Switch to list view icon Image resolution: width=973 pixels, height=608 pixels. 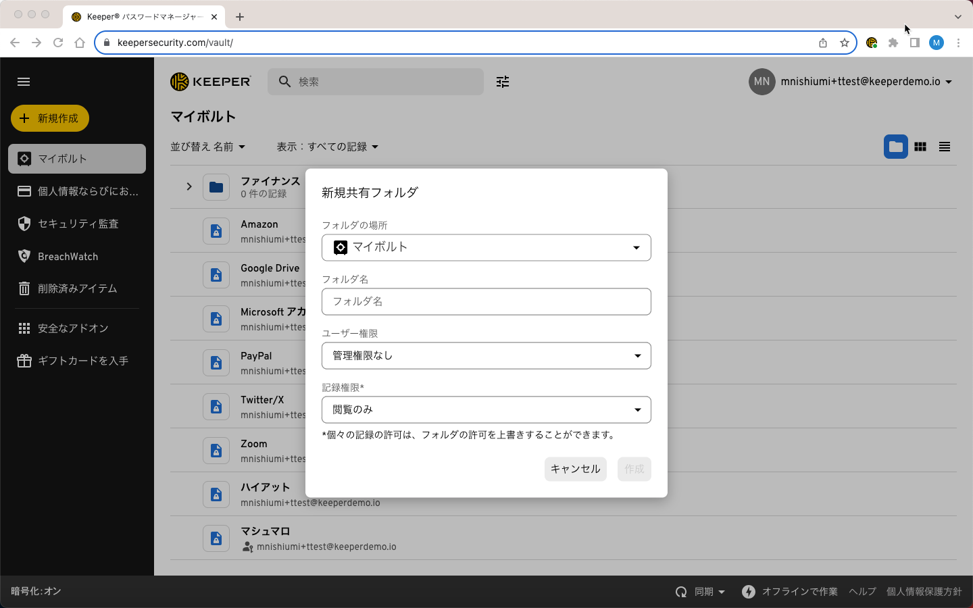click(945, 147)
